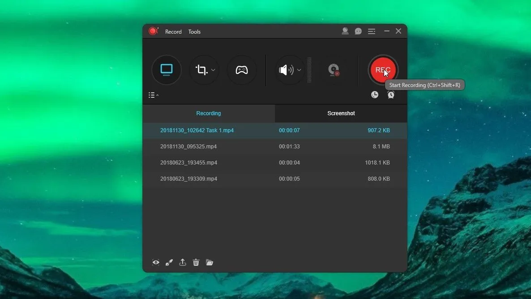The height and width of the screenshot is (299, 531).
Task: Preview the selected recording with eye icon
Action: pos(156,262)
